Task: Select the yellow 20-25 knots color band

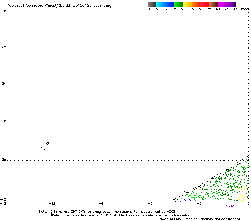Action: (x=187, y=4)
